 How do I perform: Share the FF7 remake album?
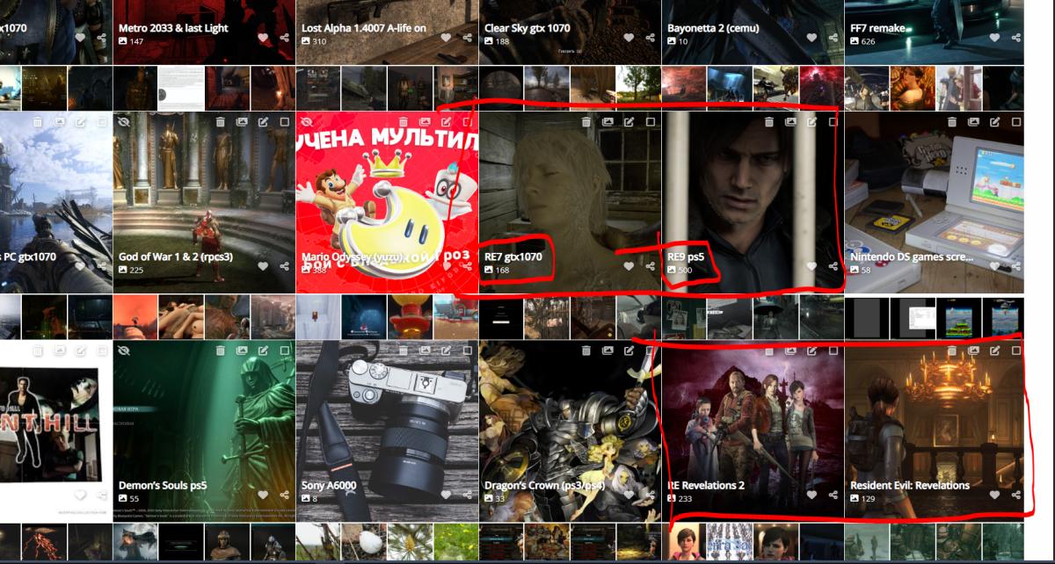[x=1016, y=38]
